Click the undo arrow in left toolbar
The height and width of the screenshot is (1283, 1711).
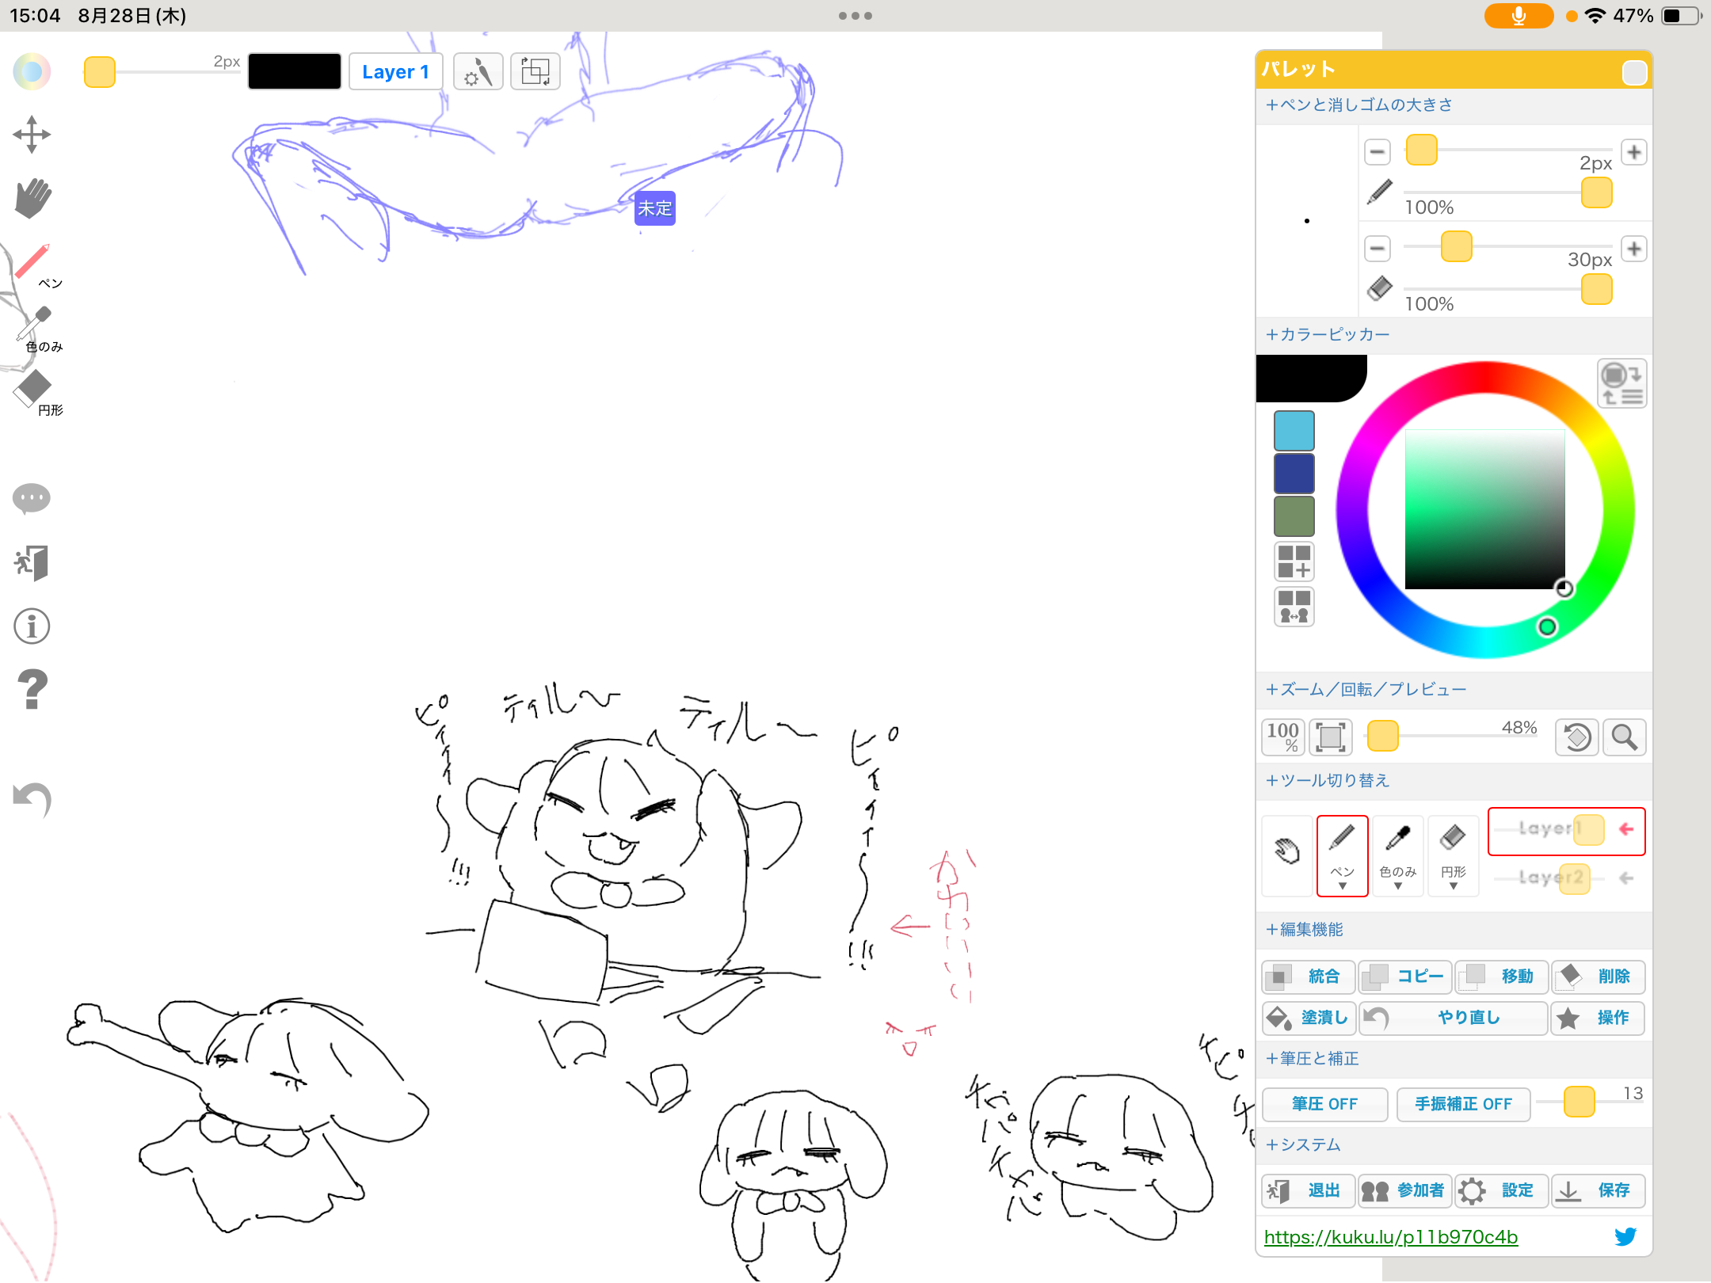[x=32, y=798]
